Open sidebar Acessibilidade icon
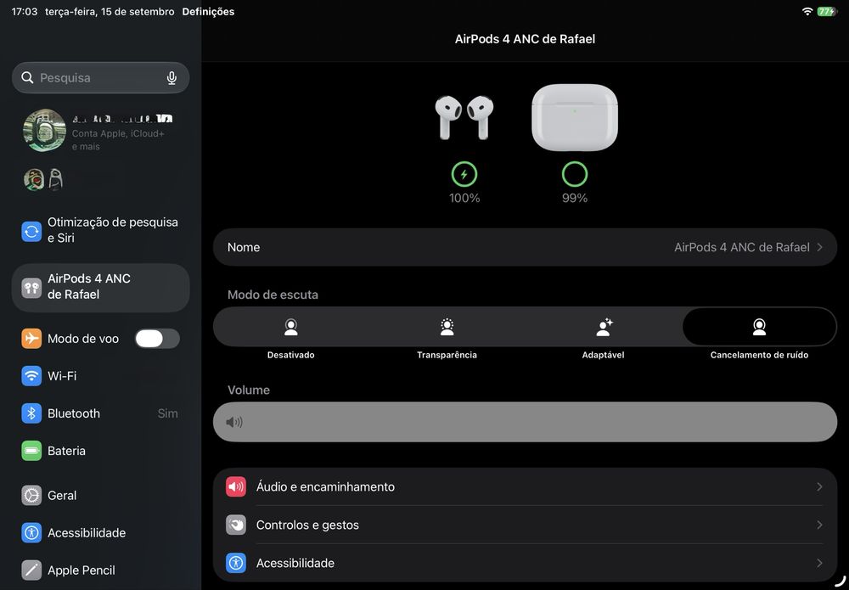 point(31,532)
